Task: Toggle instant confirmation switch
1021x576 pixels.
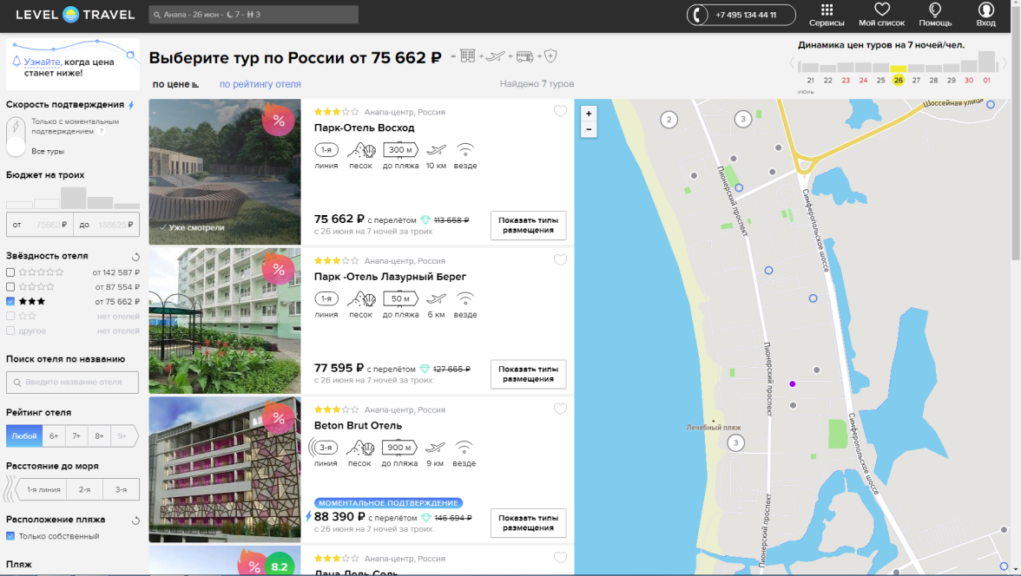Action: (x=16, y=136)
